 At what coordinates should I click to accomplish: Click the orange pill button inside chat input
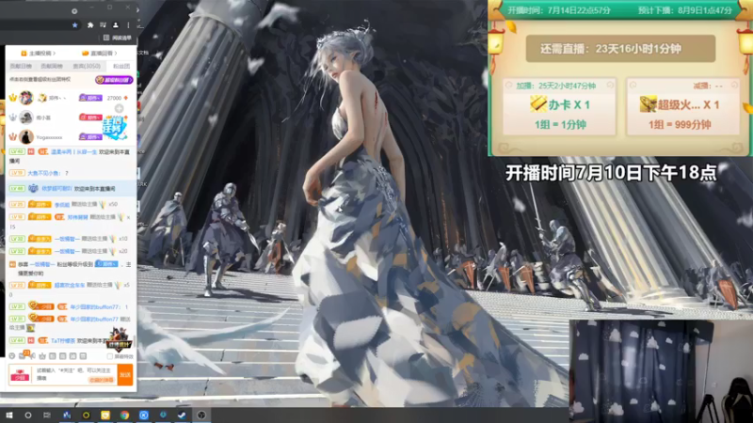point(102,380)
